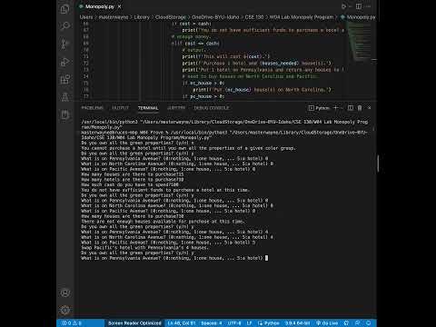Change file encoding via UTF-8
436x327 pixels.
tap(234, 323)
